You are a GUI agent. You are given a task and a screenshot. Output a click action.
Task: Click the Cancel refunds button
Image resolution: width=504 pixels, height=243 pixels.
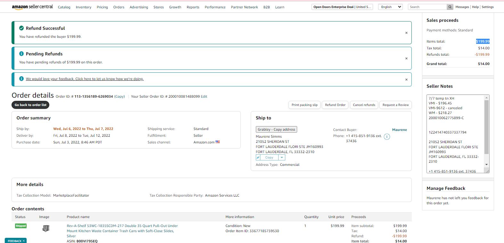364,105
